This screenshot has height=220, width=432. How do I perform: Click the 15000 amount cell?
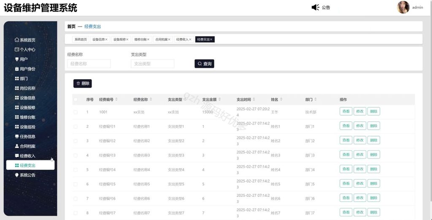coord(208,112)
